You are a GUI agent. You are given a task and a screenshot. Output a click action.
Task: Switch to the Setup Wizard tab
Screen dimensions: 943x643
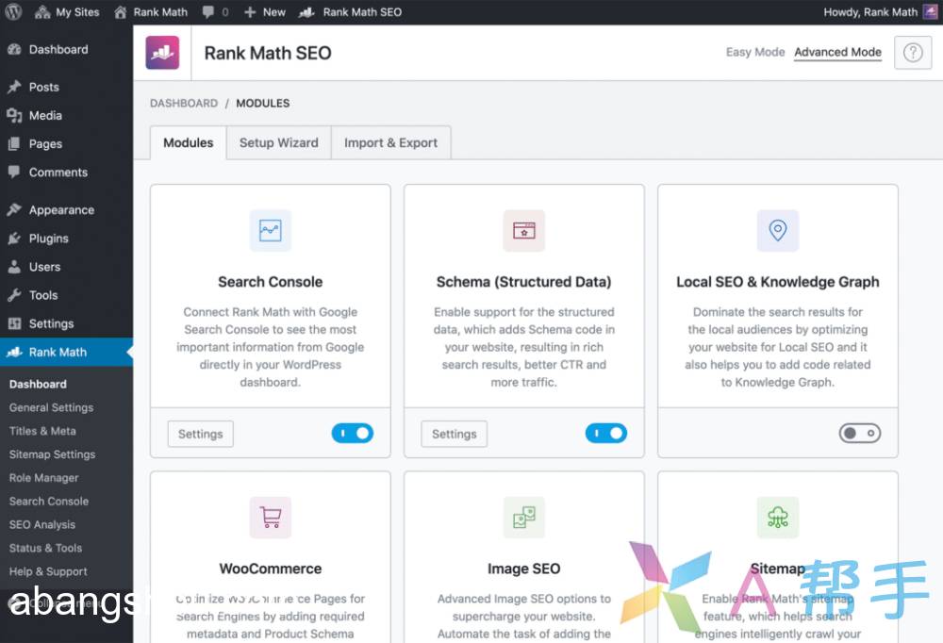(278, 143)
